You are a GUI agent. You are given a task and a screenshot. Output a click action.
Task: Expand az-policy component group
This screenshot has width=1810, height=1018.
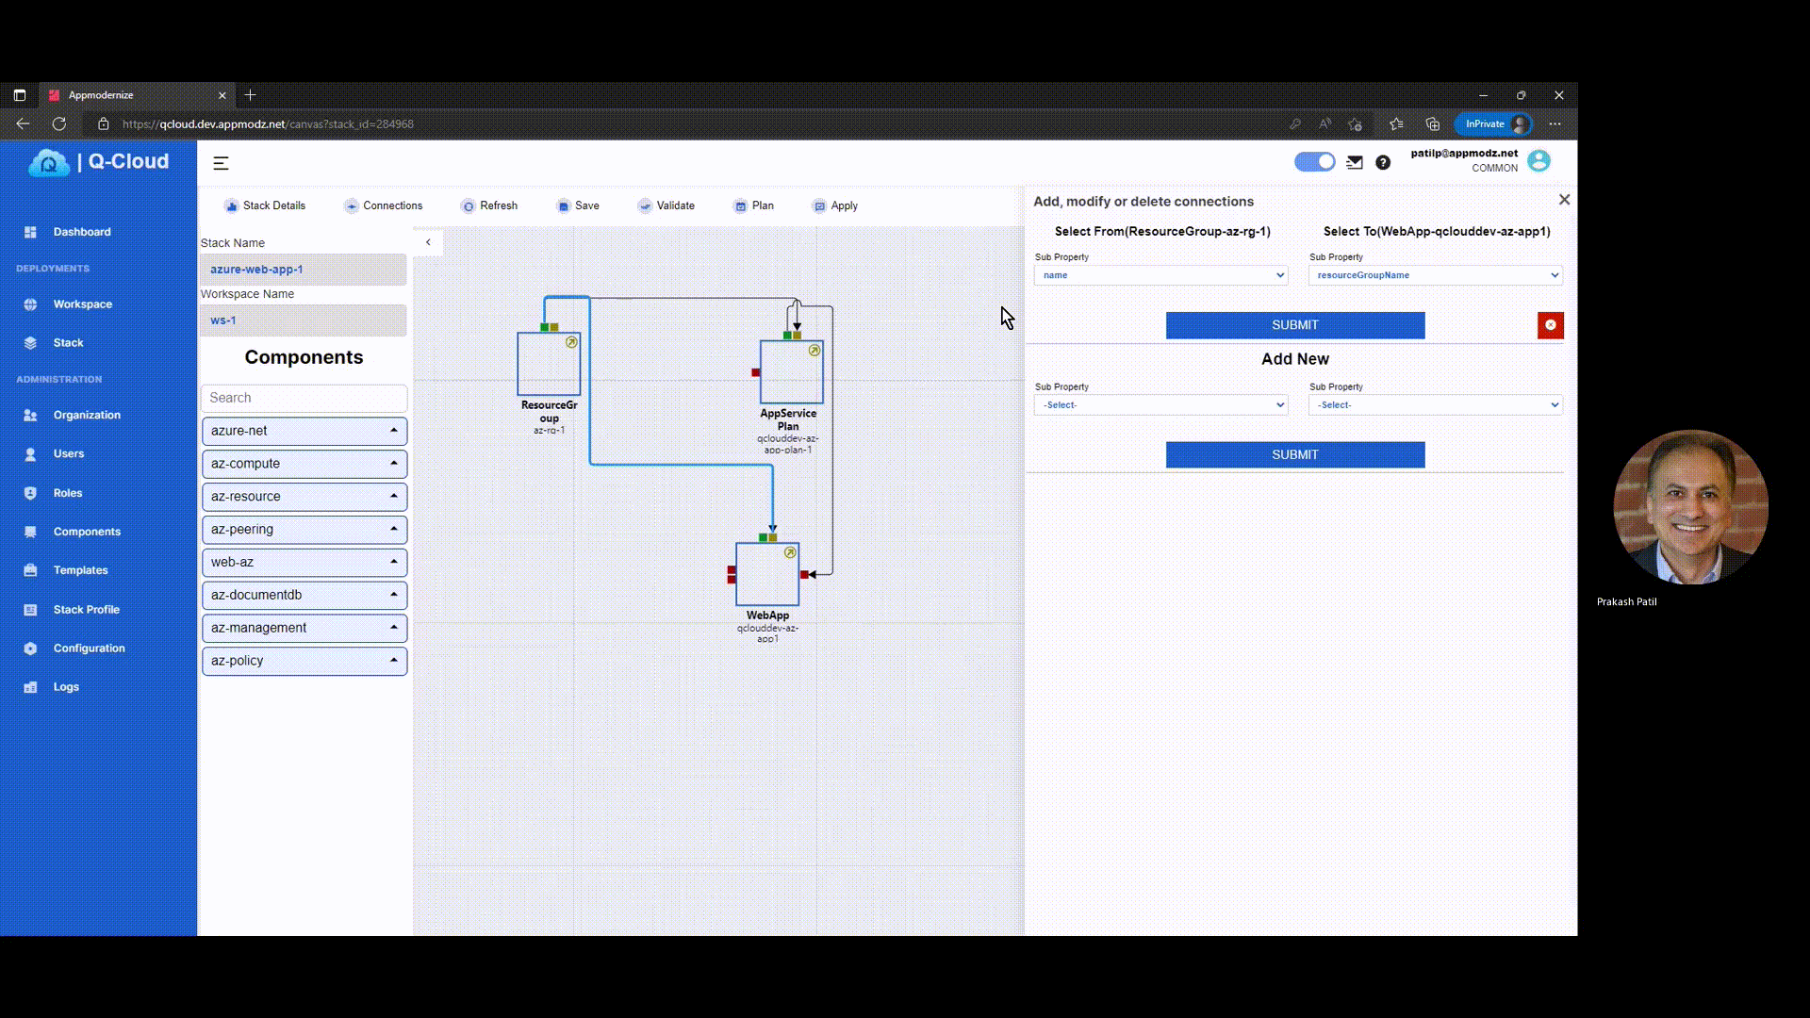(304, 661)
